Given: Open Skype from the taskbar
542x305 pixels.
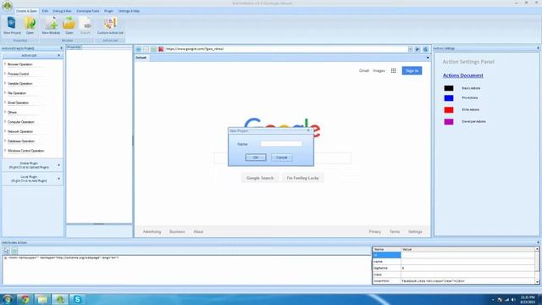Looking at the screenshot, I should click(x=77, y=299).
